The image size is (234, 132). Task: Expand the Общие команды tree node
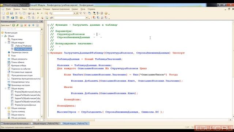(x=5, y=108)
